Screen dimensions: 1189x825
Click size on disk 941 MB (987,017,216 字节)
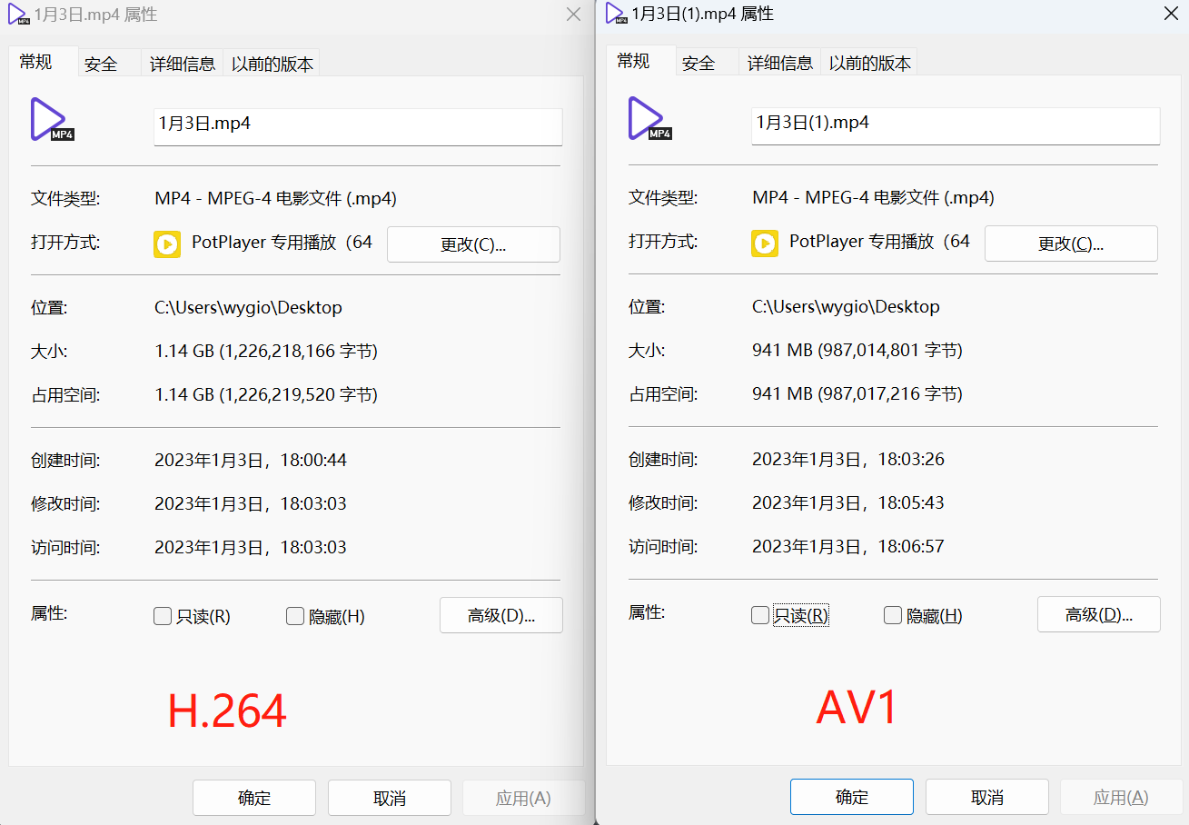(857, 393)
